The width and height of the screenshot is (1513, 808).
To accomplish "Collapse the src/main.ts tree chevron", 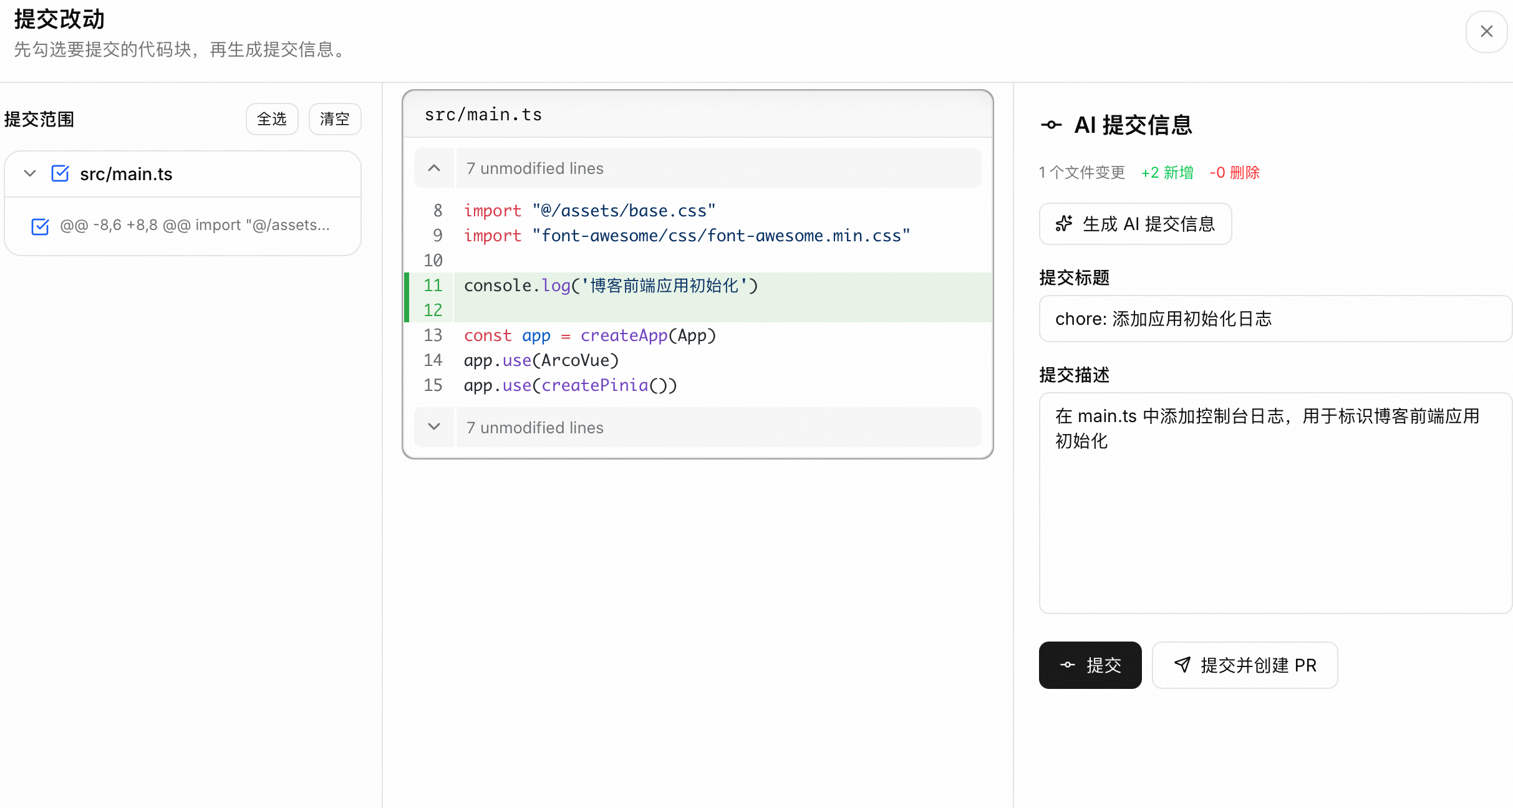I will click(x=30, y=173).
